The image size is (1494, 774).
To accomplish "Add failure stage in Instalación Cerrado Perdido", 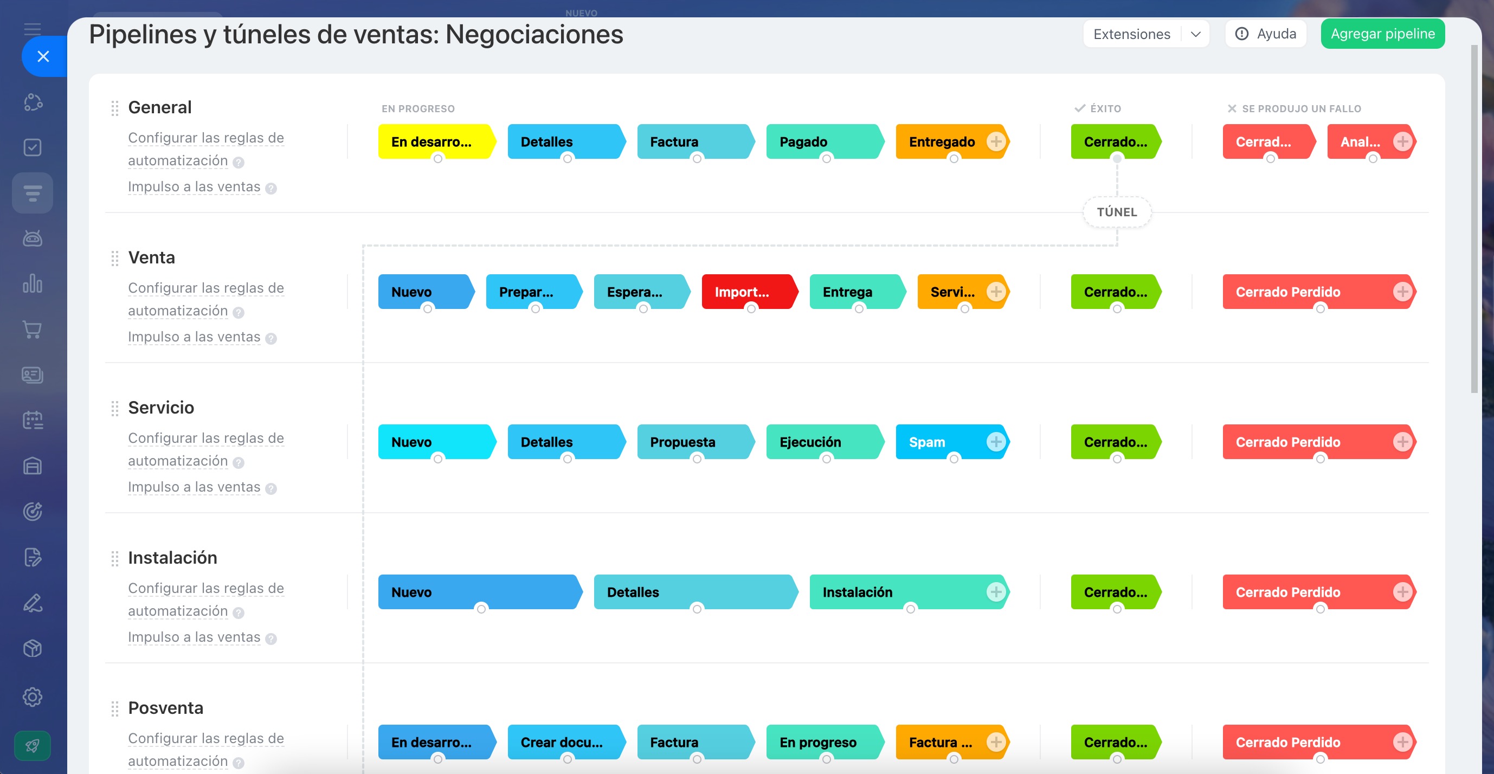I will coord(1402,592).
